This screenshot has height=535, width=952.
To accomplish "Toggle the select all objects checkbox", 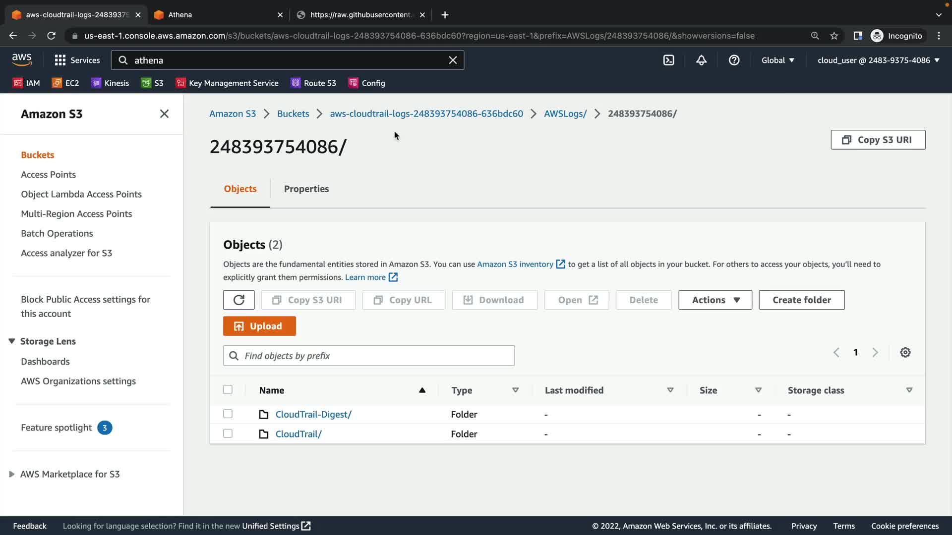I will pos(228,389).
